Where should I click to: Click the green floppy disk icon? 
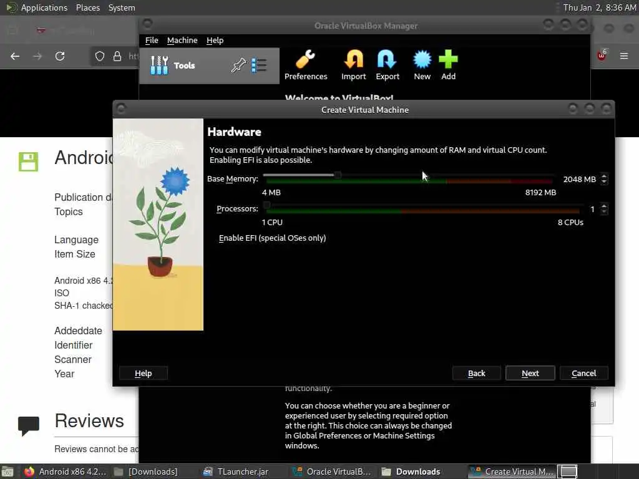(x=28, y=162)
